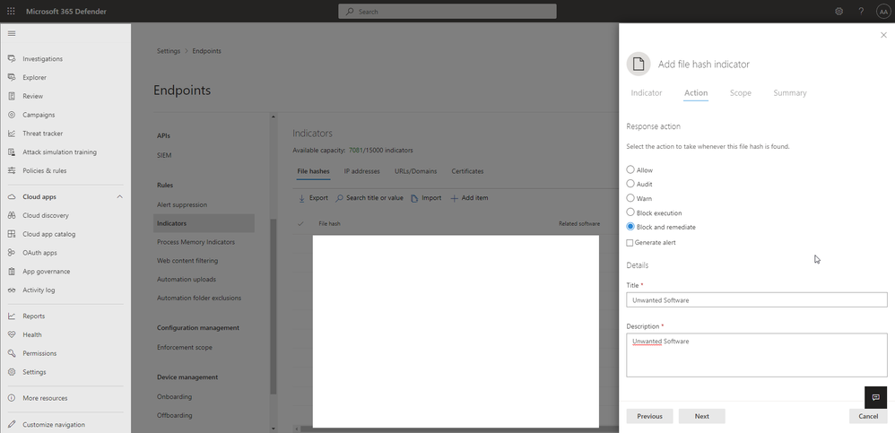The width and height of the screenshot is (895, 433).
Task: Switch to the Indicator wizard step
Action: 646,93
